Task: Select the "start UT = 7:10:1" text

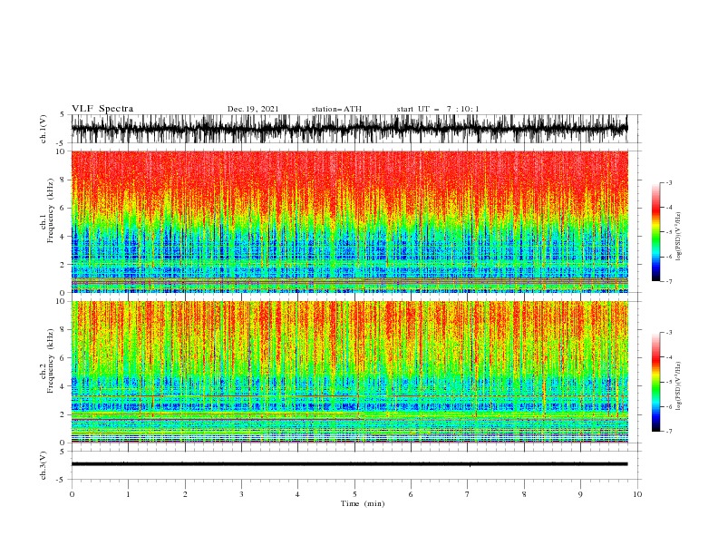Action: [x=438, y=109]
